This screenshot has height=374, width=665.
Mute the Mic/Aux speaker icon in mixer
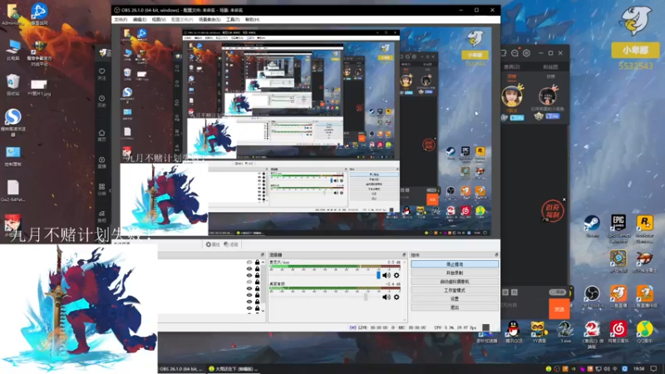point(386,275)
